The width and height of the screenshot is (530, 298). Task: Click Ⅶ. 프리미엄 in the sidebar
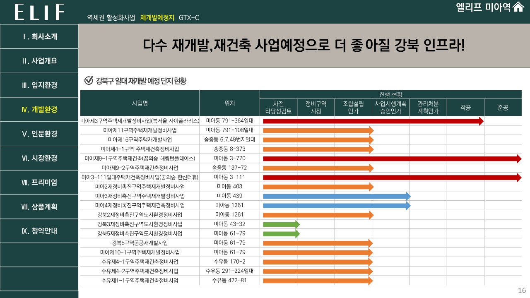(x=39, y=183)
